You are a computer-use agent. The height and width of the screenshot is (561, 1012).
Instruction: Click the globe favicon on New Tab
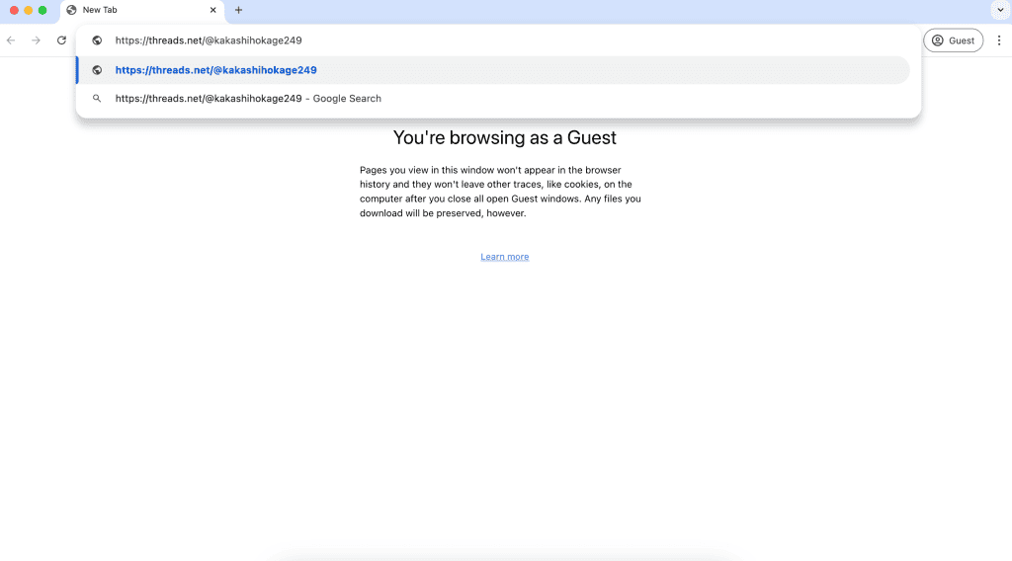pos(71,10)
